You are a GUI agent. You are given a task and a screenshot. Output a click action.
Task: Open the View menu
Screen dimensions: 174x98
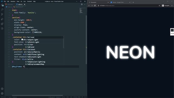tap(18, 1)
